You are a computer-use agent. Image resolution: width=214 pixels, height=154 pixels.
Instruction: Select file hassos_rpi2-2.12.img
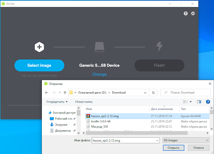pyautogui.click(x=147, y=116)
